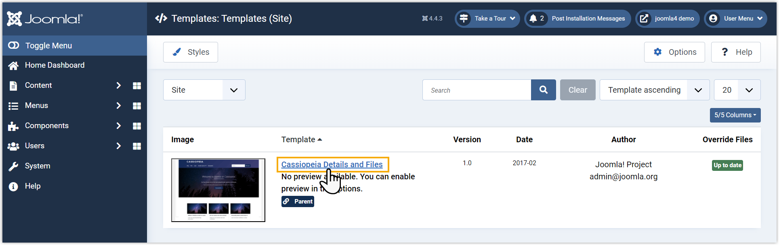Open Components dashboard grid icon
779x245 pixels.
(x=137, y=126)
